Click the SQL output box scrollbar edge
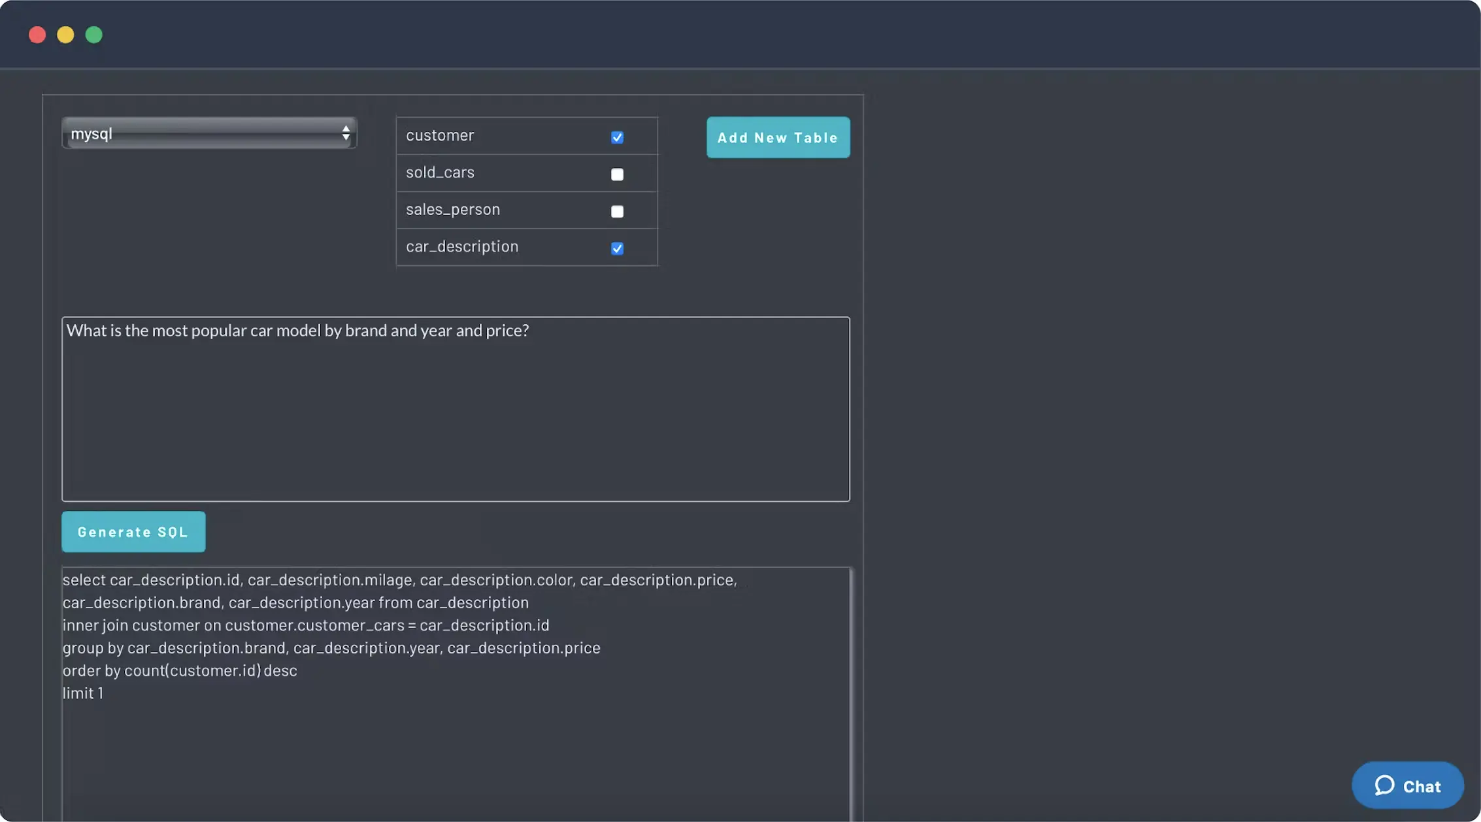Image resolution: width=1481 pixels, height=822 pixels. 850,693
